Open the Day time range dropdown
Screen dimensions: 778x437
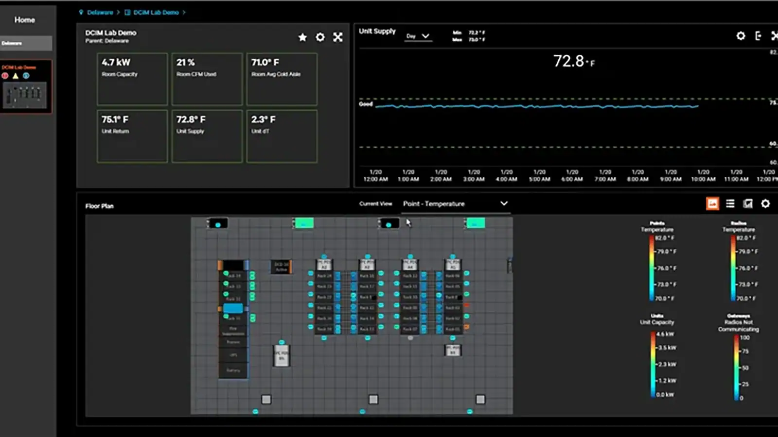(x=418, y=36)
